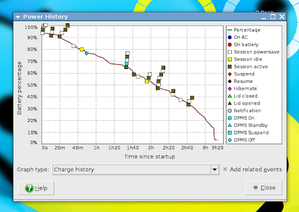Click the On AC blue circle legend icon
Screen dimensions: 299x212
click(x=230, y=37)
